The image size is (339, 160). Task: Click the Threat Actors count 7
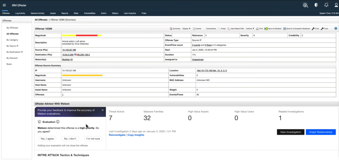point(111,118)
